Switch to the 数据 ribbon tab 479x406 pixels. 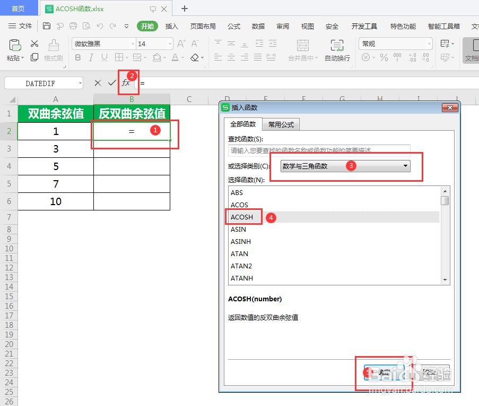point(258,27)
